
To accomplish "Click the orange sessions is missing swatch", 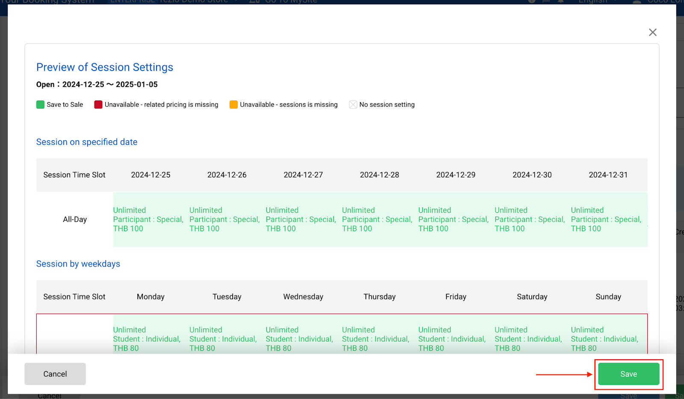I will pyautogui.click(x=233, y=105).
